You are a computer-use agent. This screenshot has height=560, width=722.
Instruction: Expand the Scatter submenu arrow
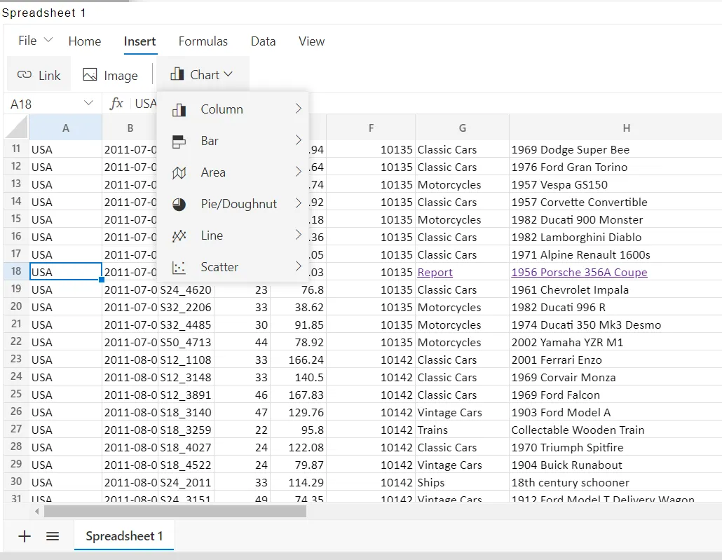tap(299, 266)
